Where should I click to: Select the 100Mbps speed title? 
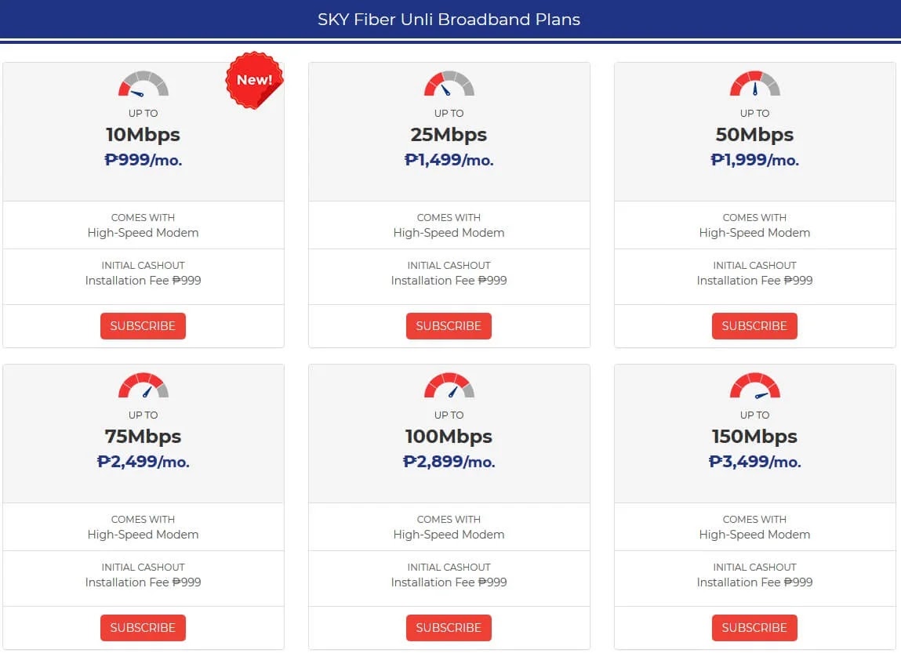[449, 437]
